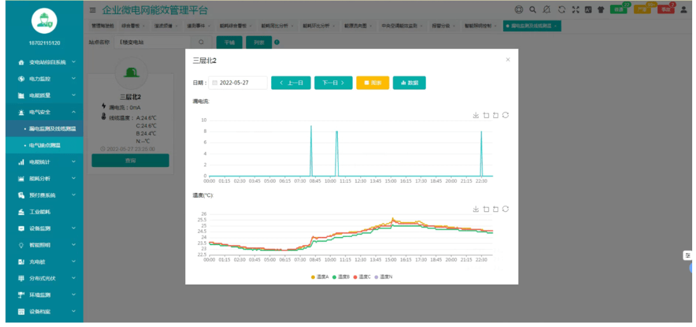Expand 电能统计 sidebar menu
This screenshot has height=327, width=696.
(45, 162)
